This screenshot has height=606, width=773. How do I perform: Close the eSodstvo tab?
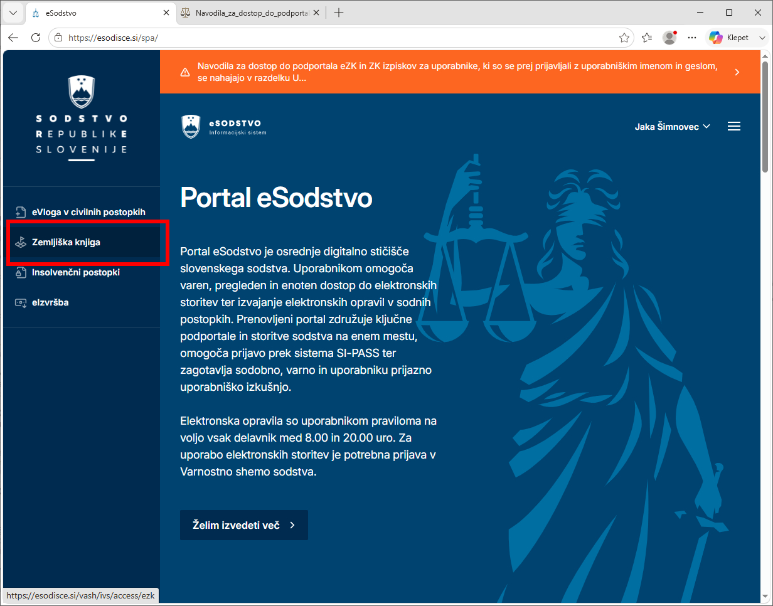click(166, 13)
